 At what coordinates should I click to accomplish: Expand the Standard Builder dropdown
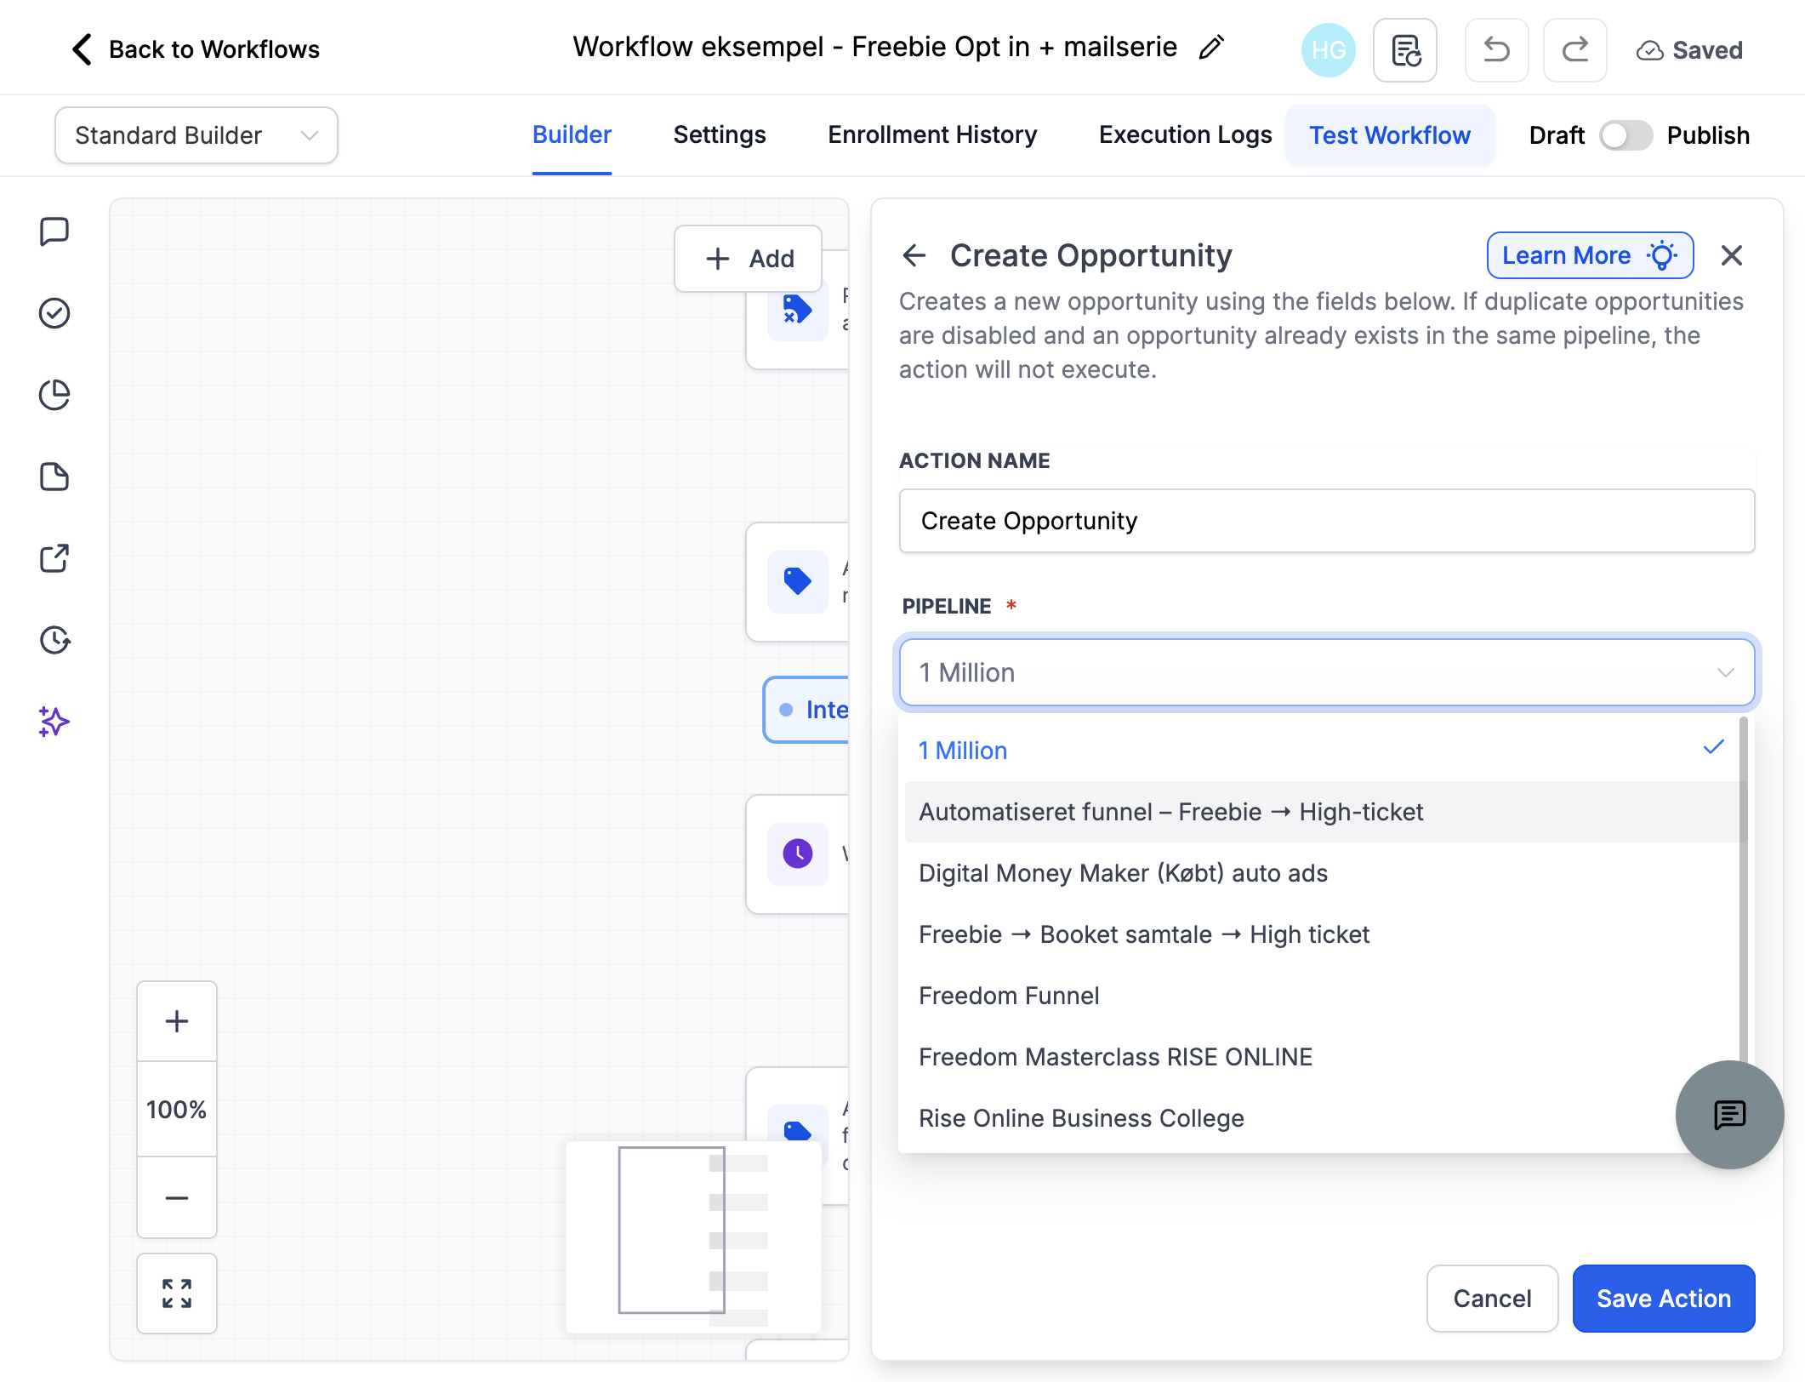pyautogui.click(x=196, y=135)
